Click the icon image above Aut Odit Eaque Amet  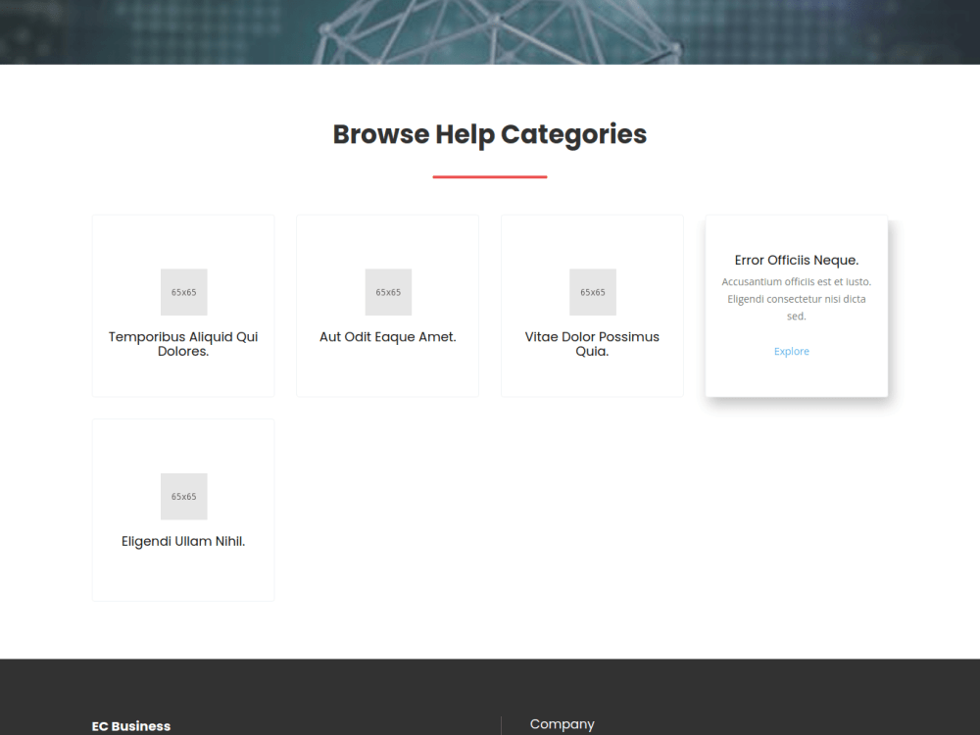point(388,292)
